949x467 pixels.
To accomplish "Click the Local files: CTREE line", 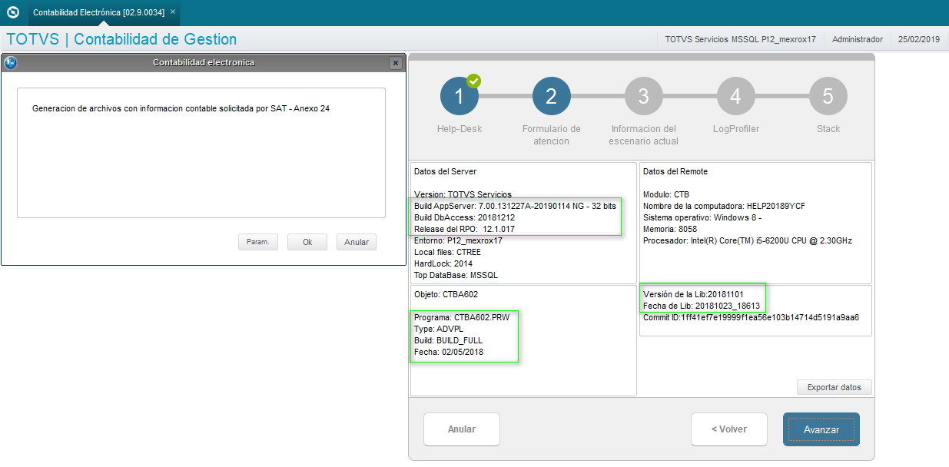I will 449,252.
